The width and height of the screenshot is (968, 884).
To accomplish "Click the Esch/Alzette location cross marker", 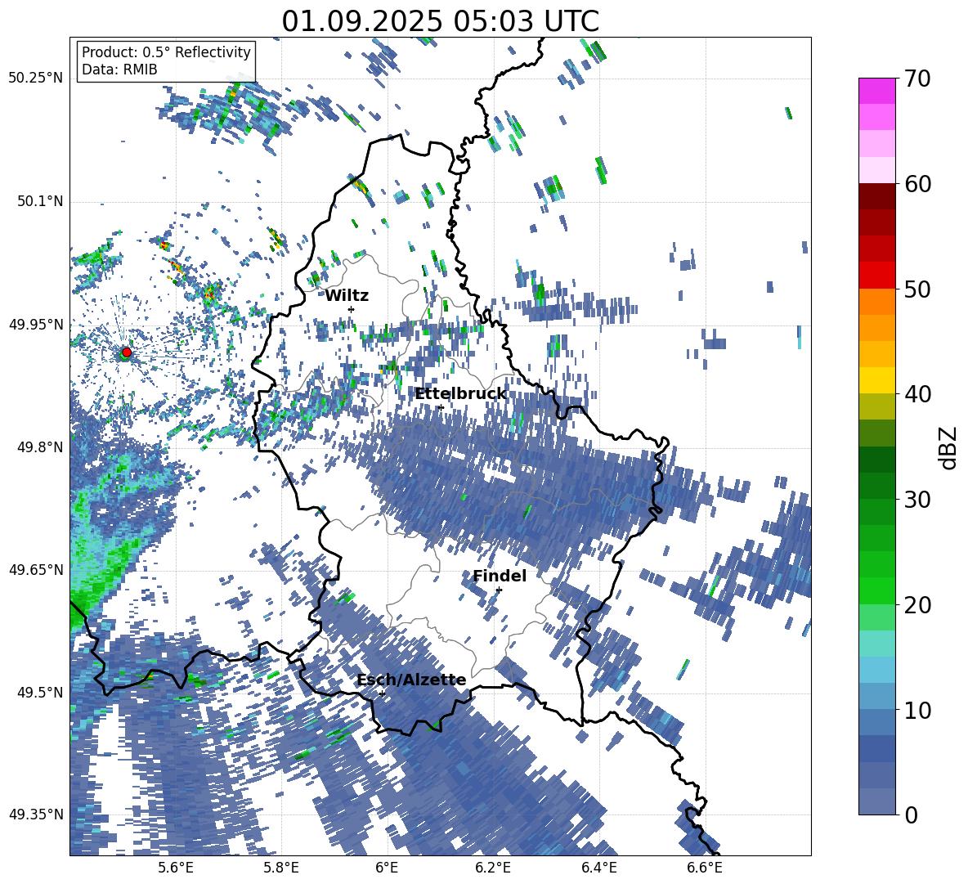I will [382, 693].
